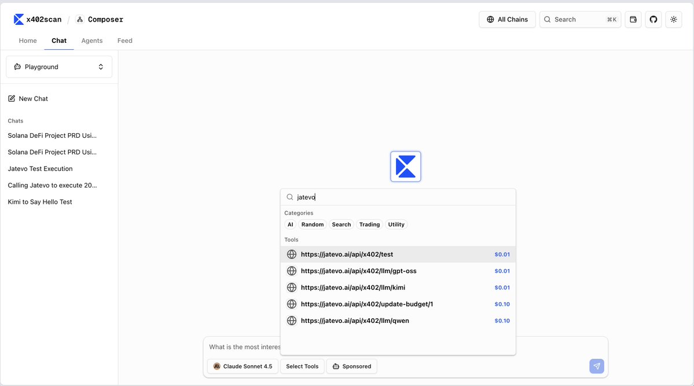The width and height of the screenshot is (694, 386).
Task: Open the Select Tools picker
Action: coord(302,366)
